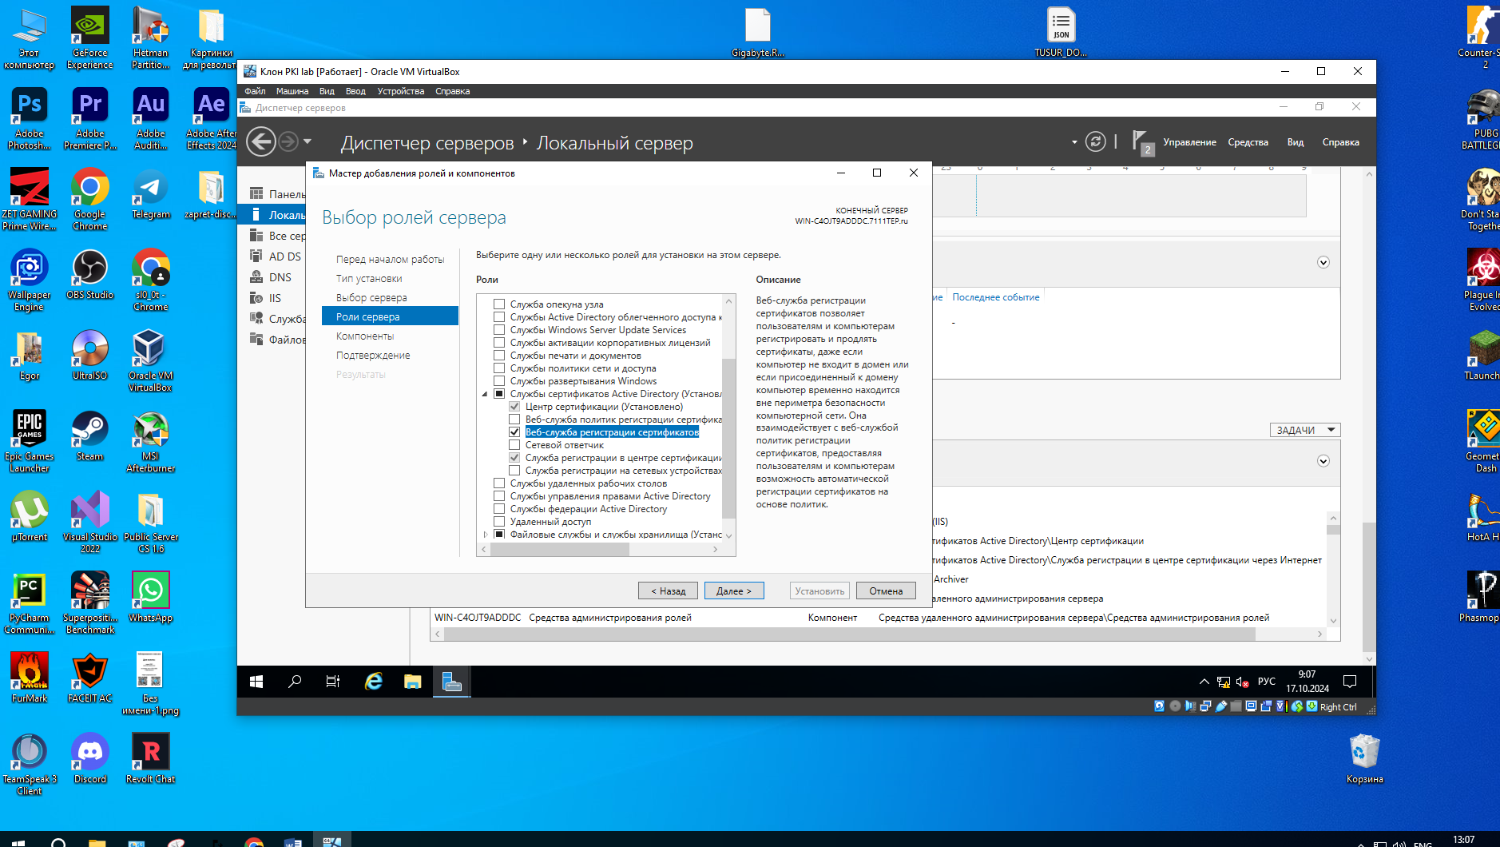Open Telegram desktop shortcut
This screenshot has width=1500, height=847.
coord(150,193)
